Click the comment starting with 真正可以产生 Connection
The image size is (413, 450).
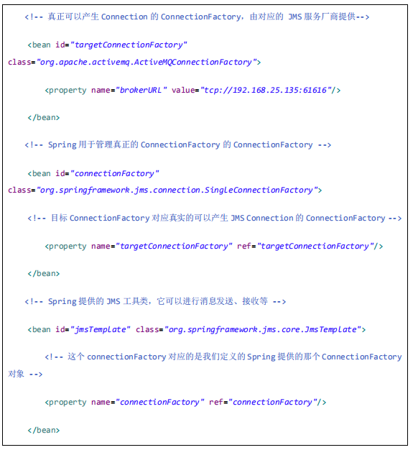pyautogui.click(x=197, y=17)
